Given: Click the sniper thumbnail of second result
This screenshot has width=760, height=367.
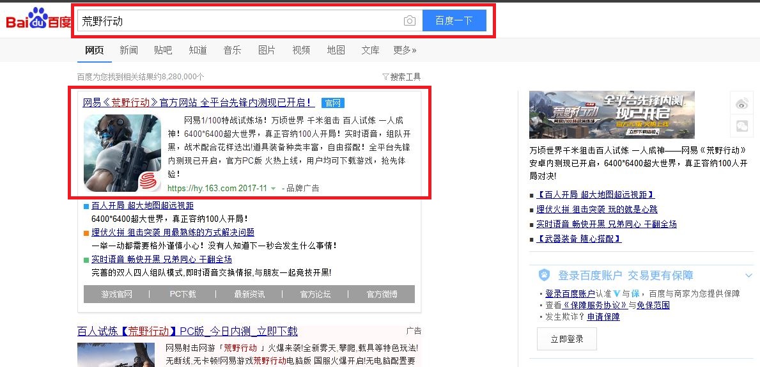Looking at the screenshot, I should coord(116,354).
